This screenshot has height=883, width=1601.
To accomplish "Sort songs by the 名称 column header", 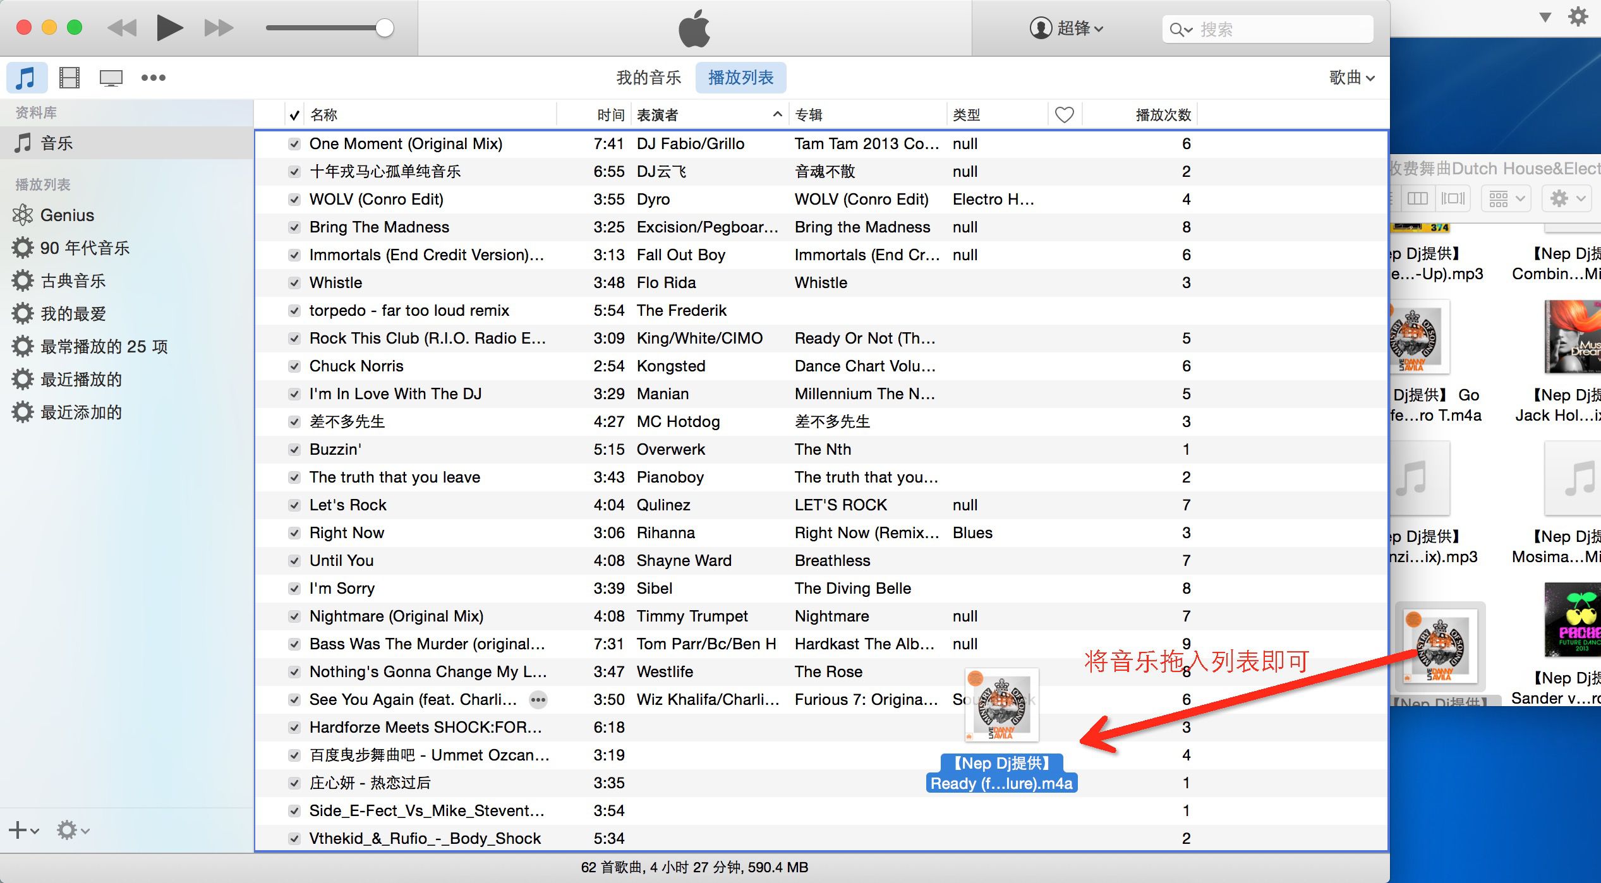I will tap(430, 115).
